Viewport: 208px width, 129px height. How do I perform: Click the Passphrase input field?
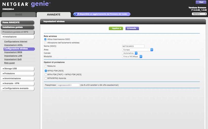pos(68,85)
